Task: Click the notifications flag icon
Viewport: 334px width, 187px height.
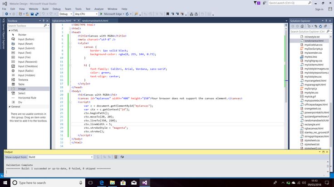Action: point(256,3)
